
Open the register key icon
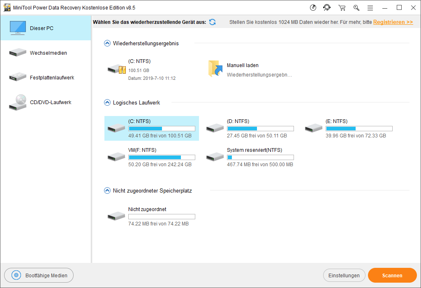pyautogui.click(x=356, y=8)
